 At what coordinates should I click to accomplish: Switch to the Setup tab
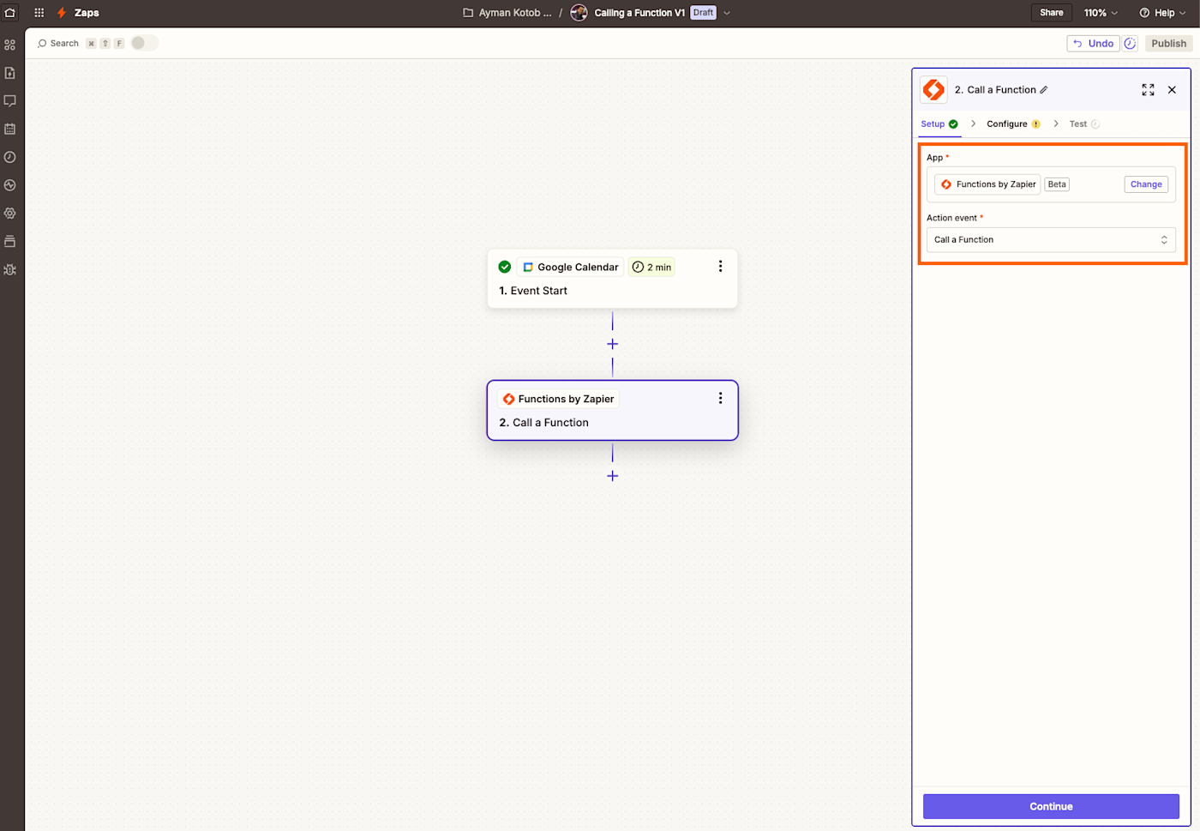939,124
